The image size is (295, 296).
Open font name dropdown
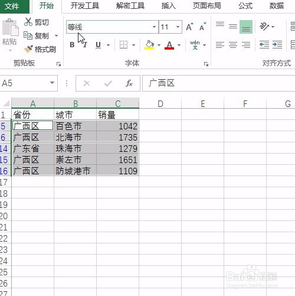[155, 27]
